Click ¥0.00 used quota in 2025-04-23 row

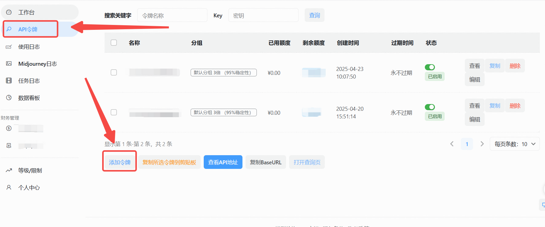tap(274, 73)
